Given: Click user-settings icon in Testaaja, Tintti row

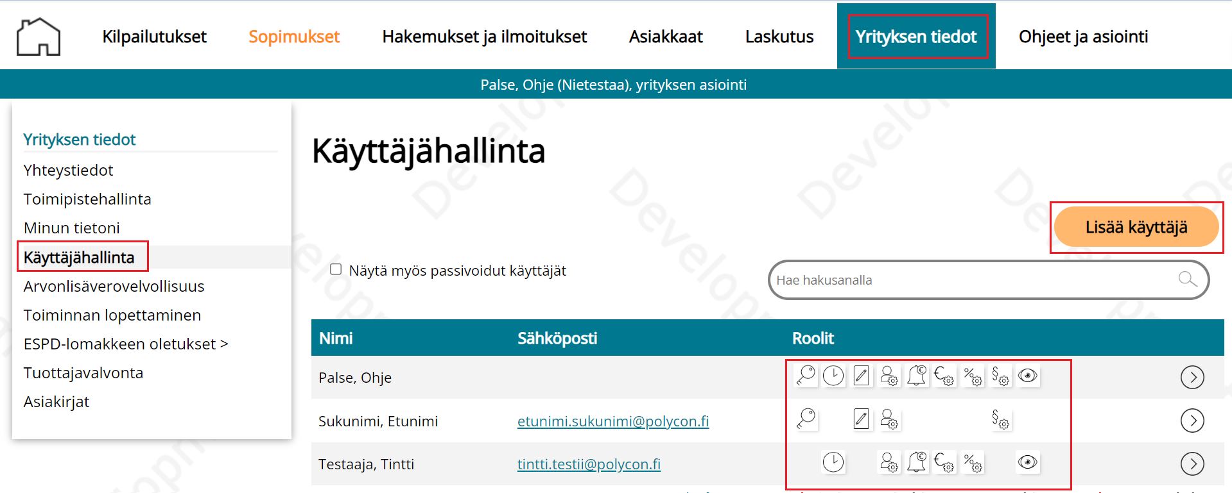Looking at the screenshot, I should [x=889, y=462].
